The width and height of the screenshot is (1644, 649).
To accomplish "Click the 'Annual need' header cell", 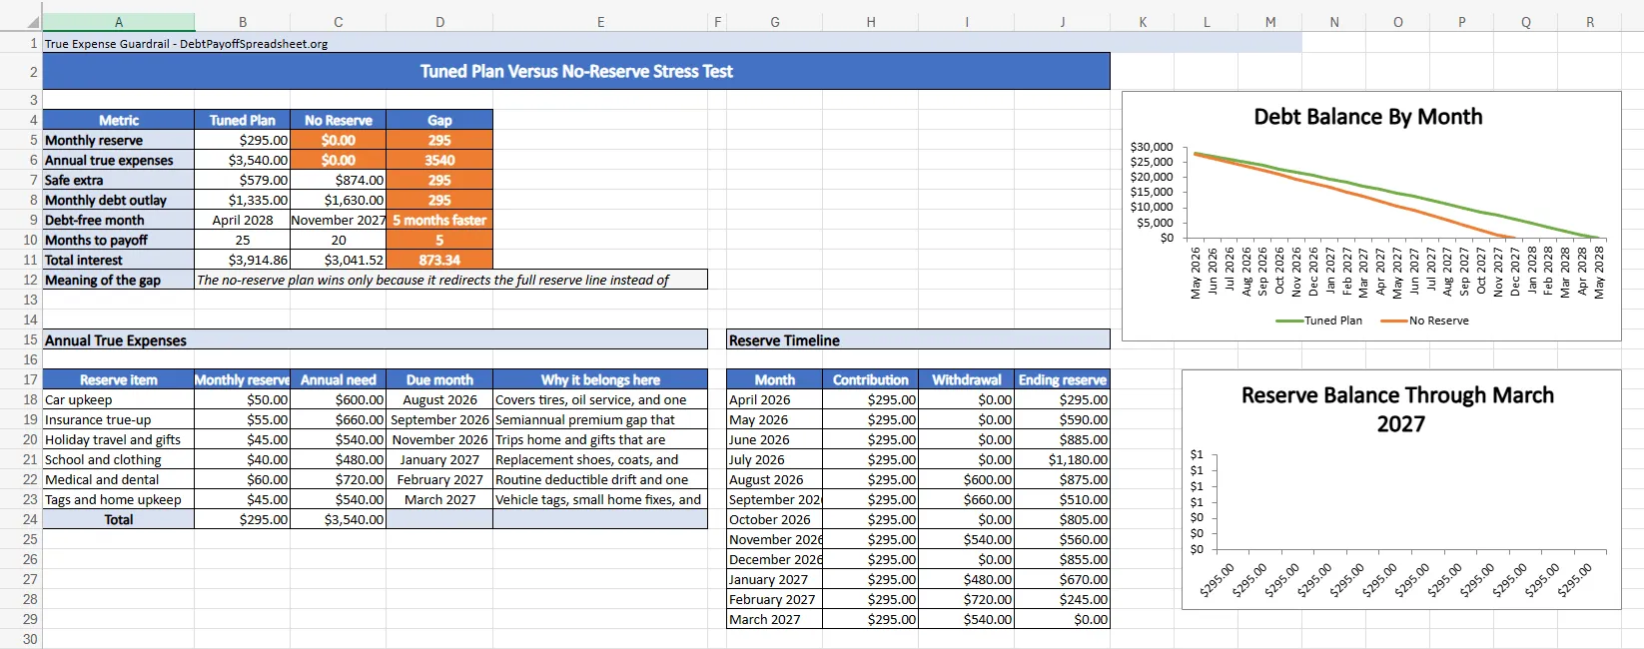I will point(338,379).
